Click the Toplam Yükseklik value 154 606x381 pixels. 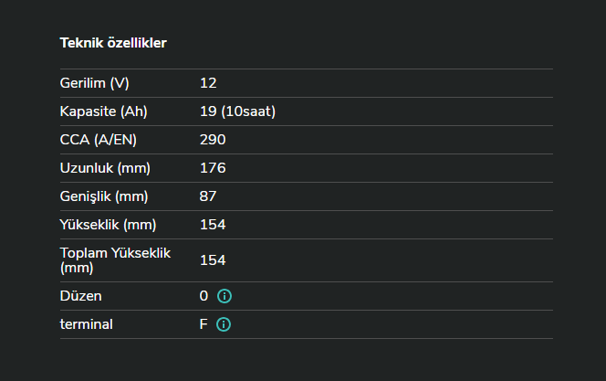coord(213,260)
